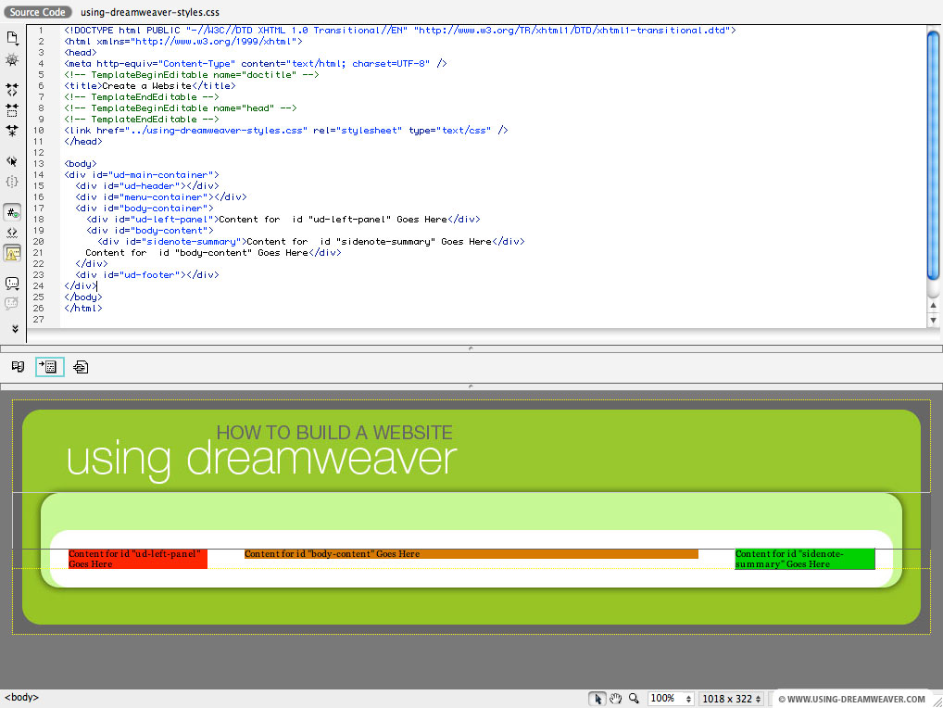Click the "ud-header" div line in code
943x708 pixels.
tap(147, 186)
